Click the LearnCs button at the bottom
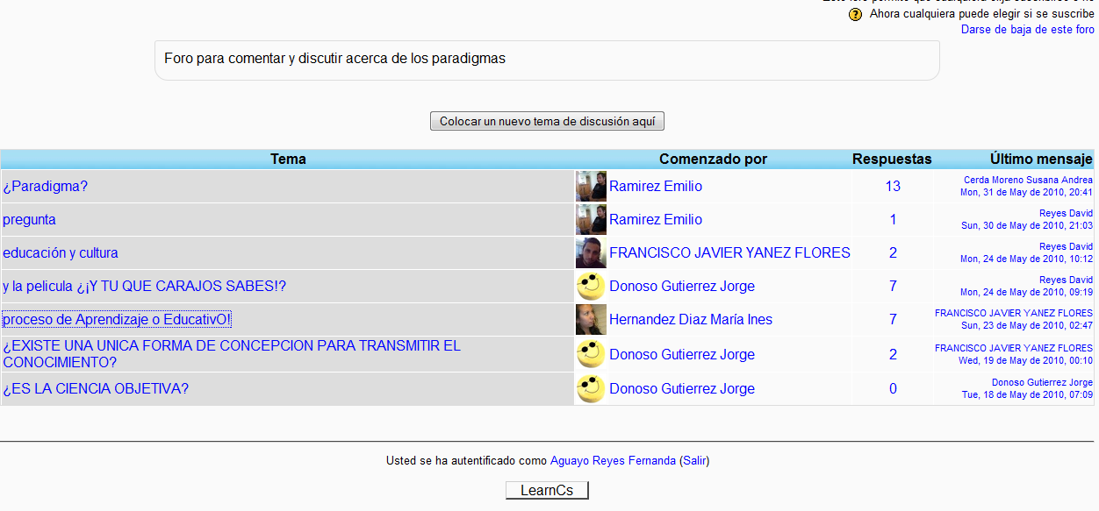The image size is (1099, 511). coord(546,490)
